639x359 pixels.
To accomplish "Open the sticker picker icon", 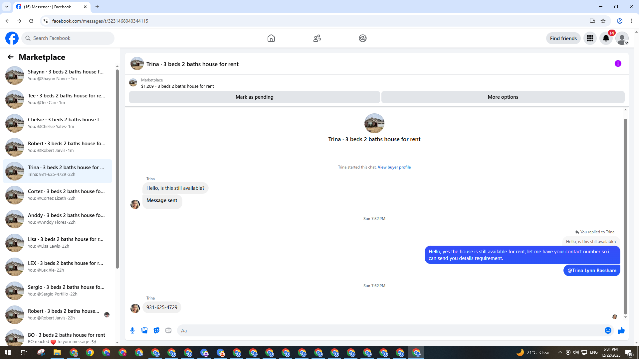I will [156, 330].
